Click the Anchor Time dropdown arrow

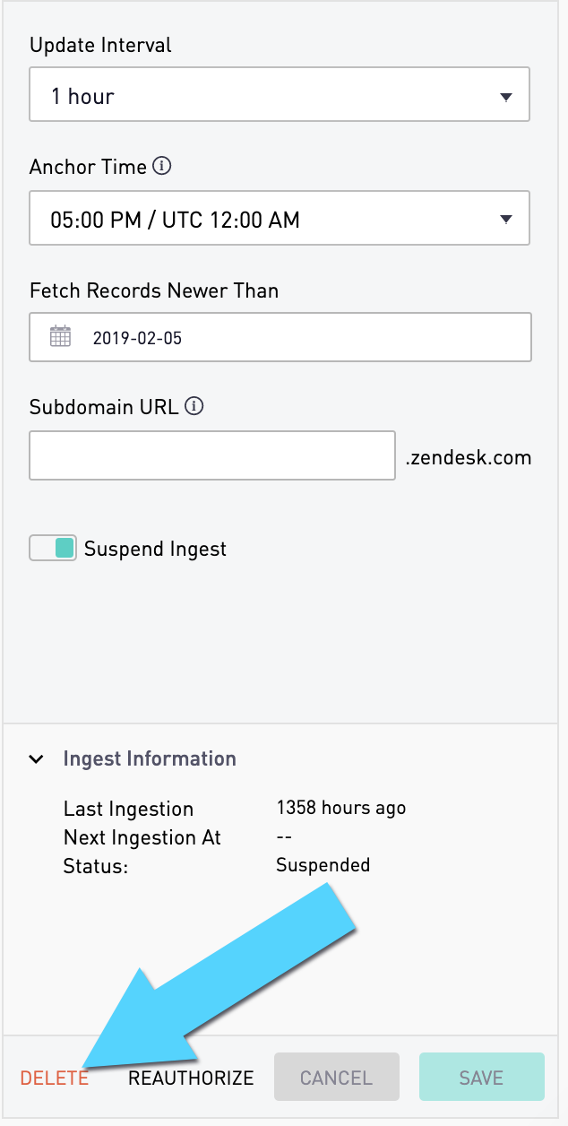(x=505, y=220)
